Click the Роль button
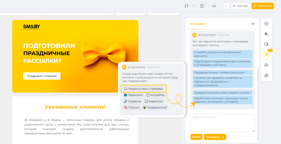 pyautogui.click(x=196, y=137)
